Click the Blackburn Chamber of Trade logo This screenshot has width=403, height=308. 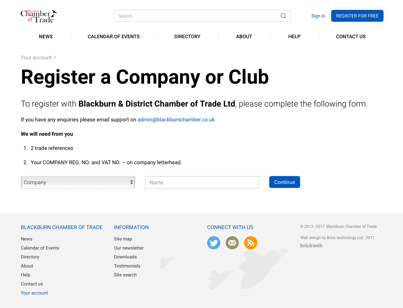(39, 16)
